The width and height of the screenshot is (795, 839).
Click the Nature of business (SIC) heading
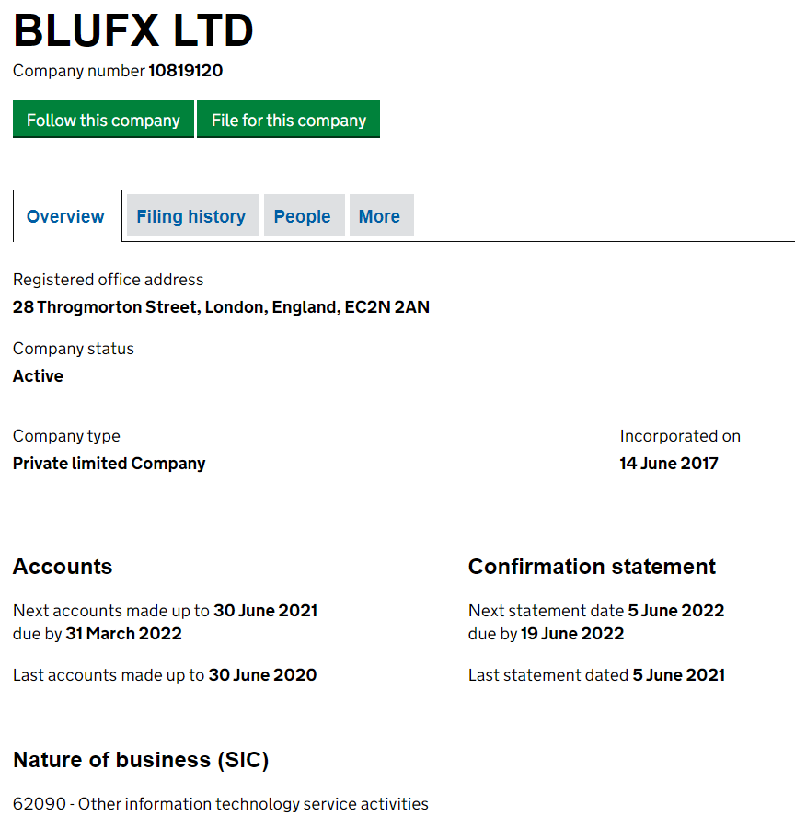[x=141, y=760]
